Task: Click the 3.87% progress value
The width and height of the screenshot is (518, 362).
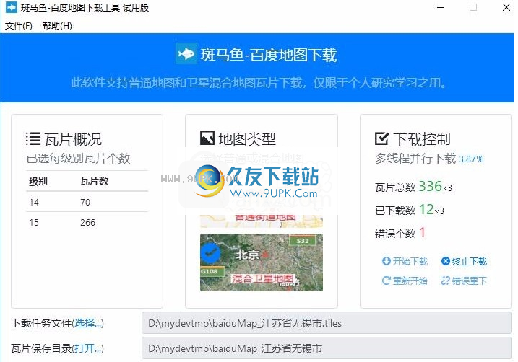Action: click(471, 159)
